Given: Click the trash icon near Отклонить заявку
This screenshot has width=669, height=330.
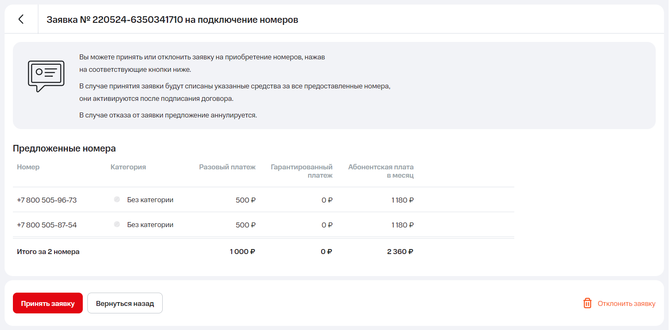Looking at the screenshot, I should pyautogui.click(x=587, y=303).
